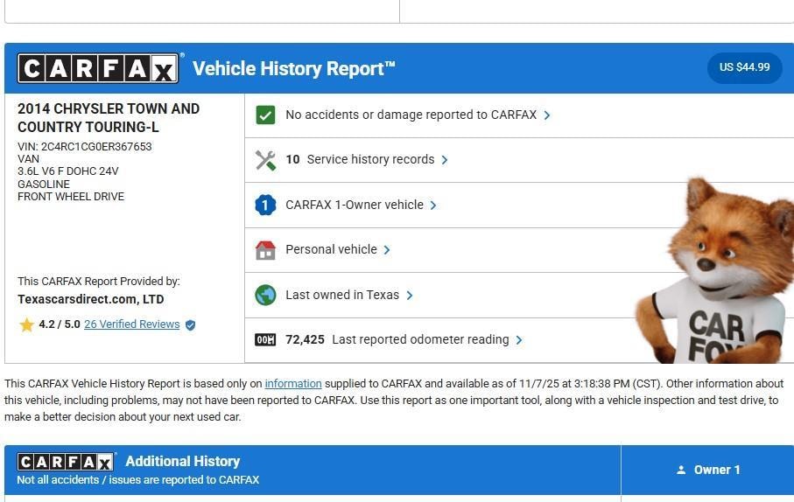Image resolution: width=794 pixels, height=502 pixels.
Task: Open the information link in disclaimer
Action: point(292,384)
